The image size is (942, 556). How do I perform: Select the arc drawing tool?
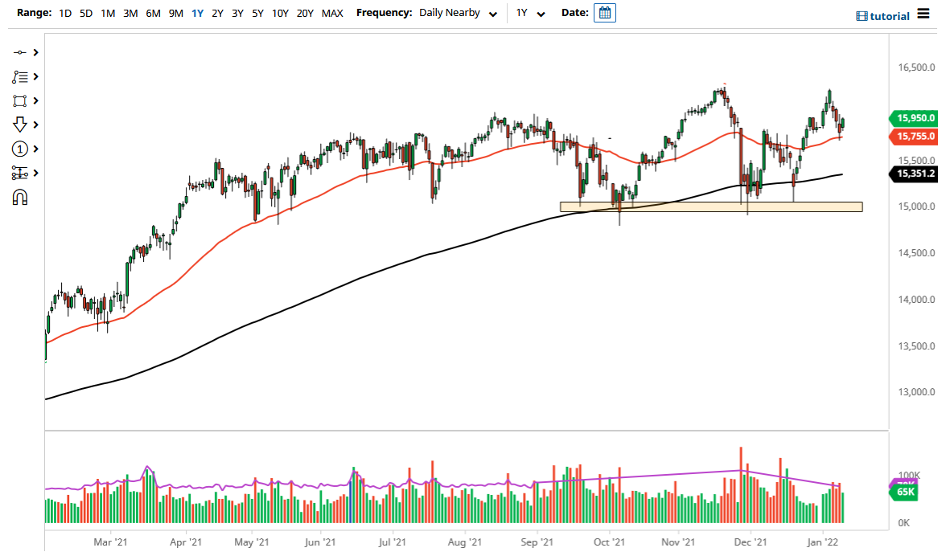pos(22,197)
